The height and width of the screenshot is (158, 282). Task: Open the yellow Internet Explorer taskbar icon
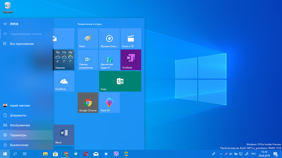(126, 154)
